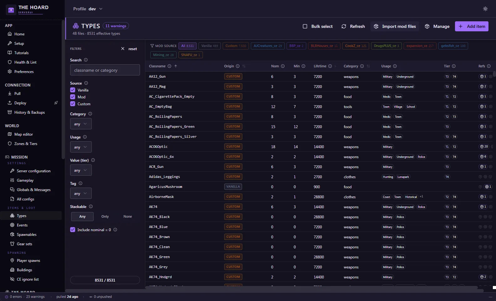The image size is (496, 301).
Task: Sort by Category column arrows
Action: [368, 66]
